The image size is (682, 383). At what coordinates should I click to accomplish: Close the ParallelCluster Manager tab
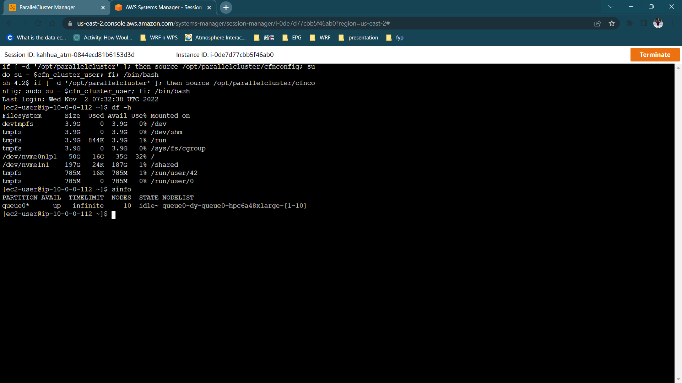click(103, 7)
